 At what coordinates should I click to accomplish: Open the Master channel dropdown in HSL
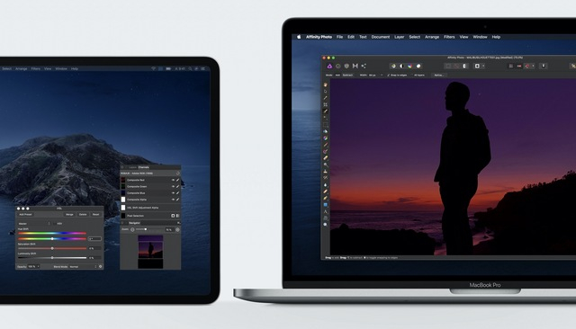(x=34, y=223)
